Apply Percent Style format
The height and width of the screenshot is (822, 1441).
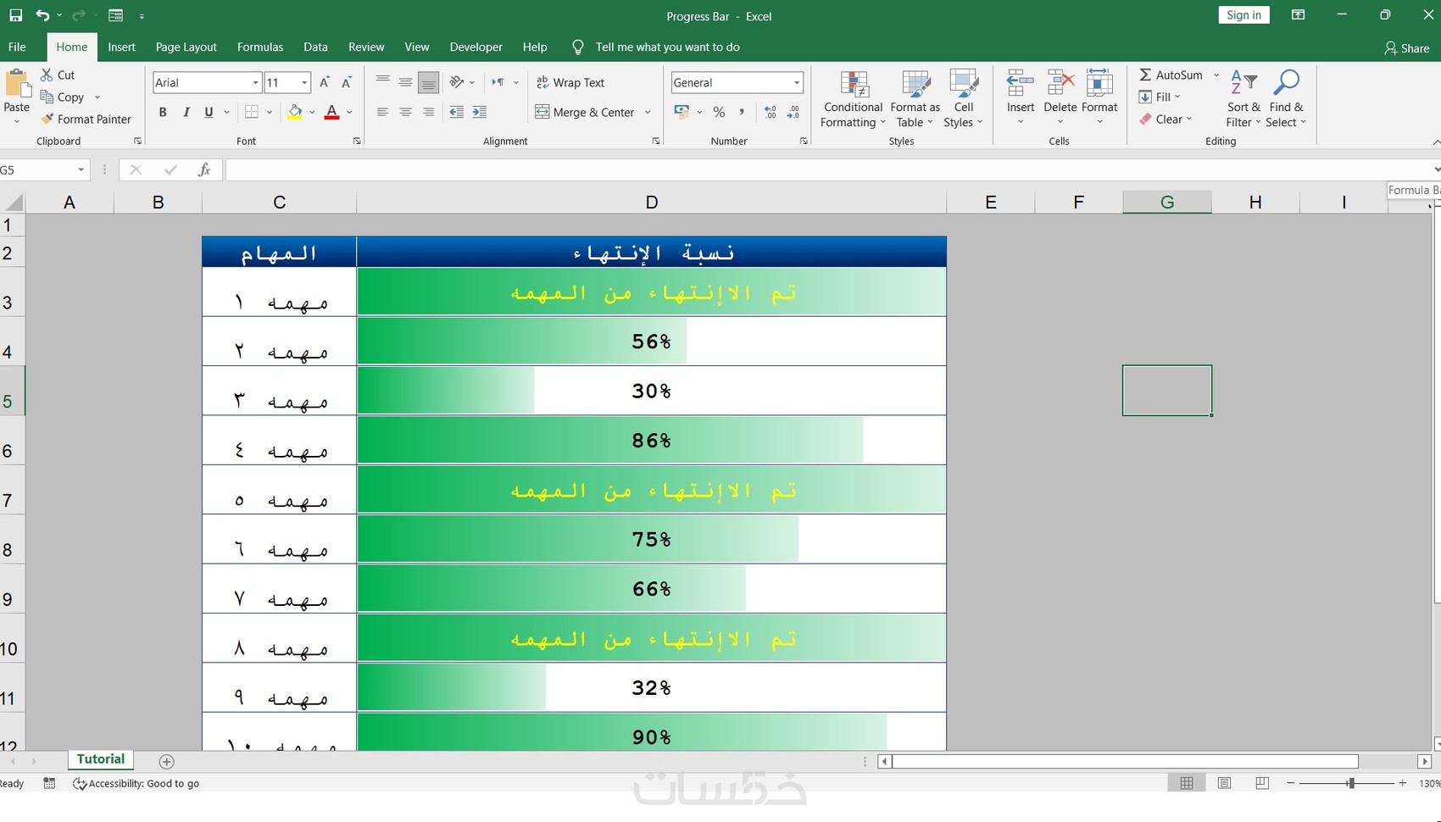pos(719,112)
